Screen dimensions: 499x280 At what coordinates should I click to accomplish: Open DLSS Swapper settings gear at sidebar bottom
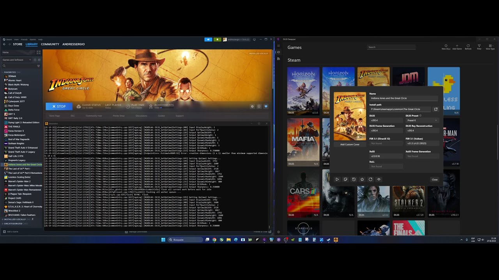coord(278,232)
